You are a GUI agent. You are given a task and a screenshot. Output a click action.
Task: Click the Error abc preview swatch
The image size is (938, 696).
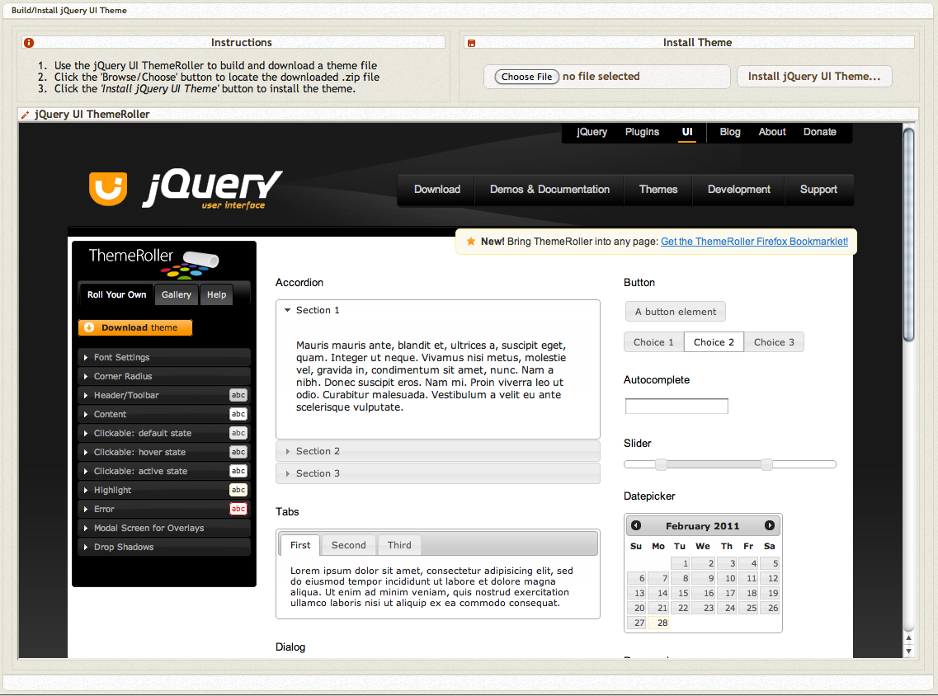pyautogui.click(x=238, y=509)
